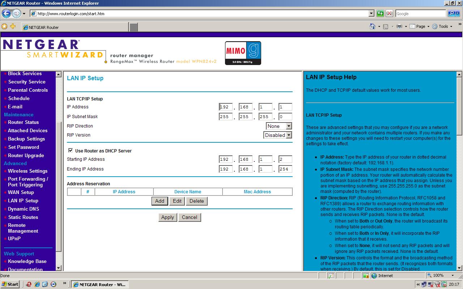Open UPnP settings page

(x=14, y=238)
